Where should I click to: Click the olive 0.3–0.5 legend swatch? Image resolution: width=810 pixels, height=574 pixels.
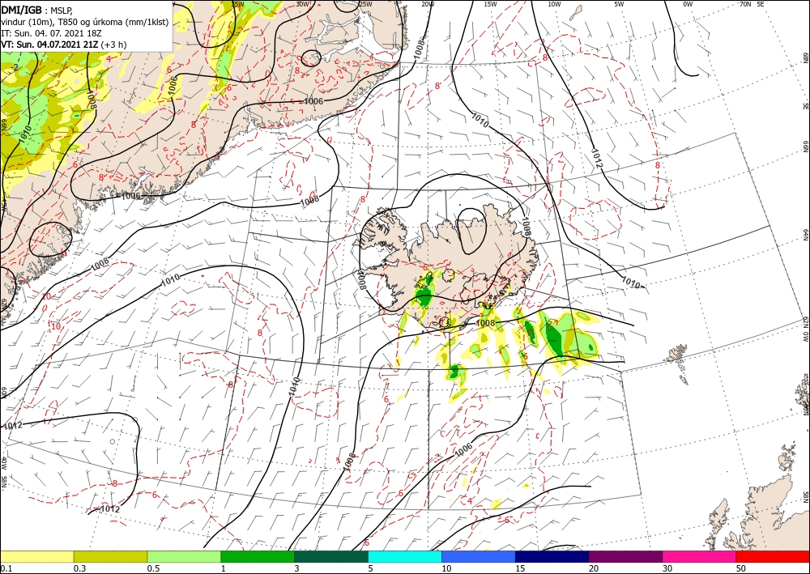110,556
